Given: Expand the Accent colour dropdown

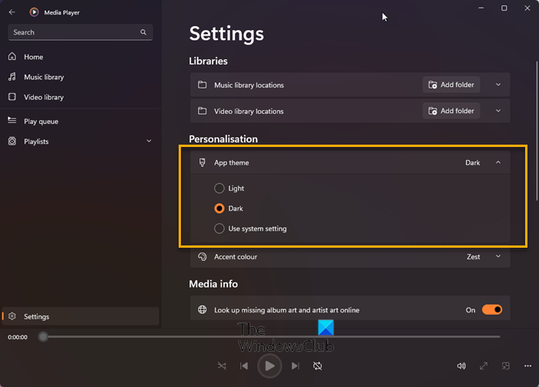Looking at the screenshot, I should tap(498, 257).
